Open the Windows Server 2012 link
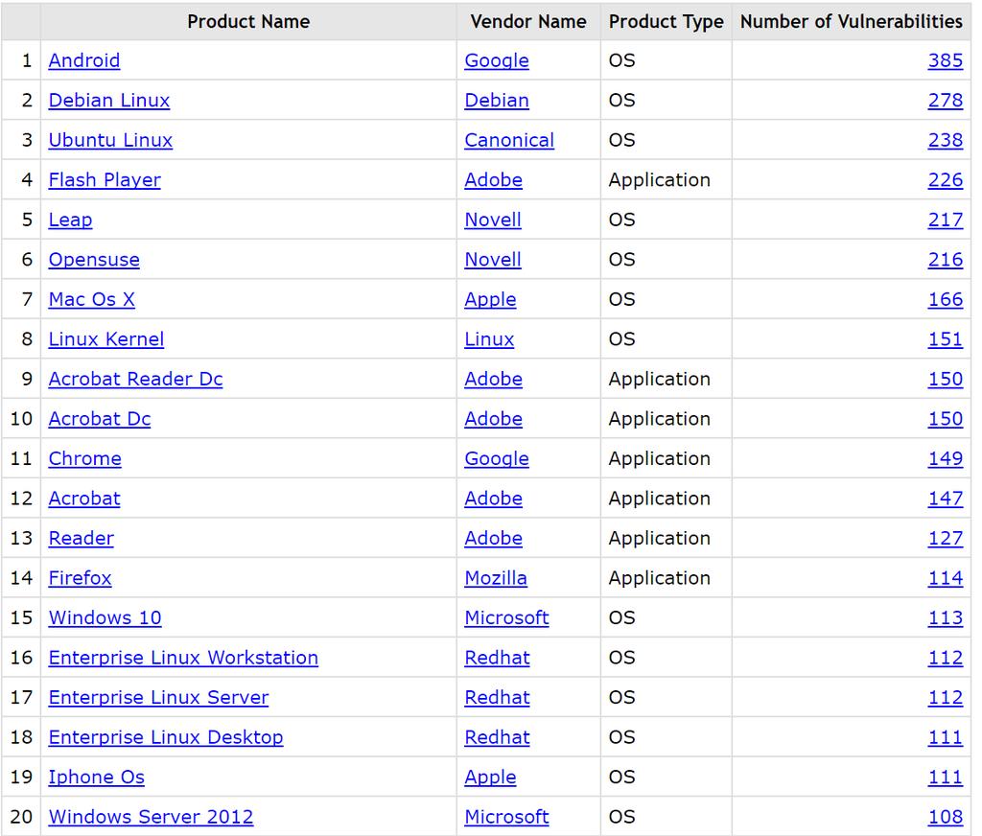Viewport: 982px width, 836px height. coord(151,817)
